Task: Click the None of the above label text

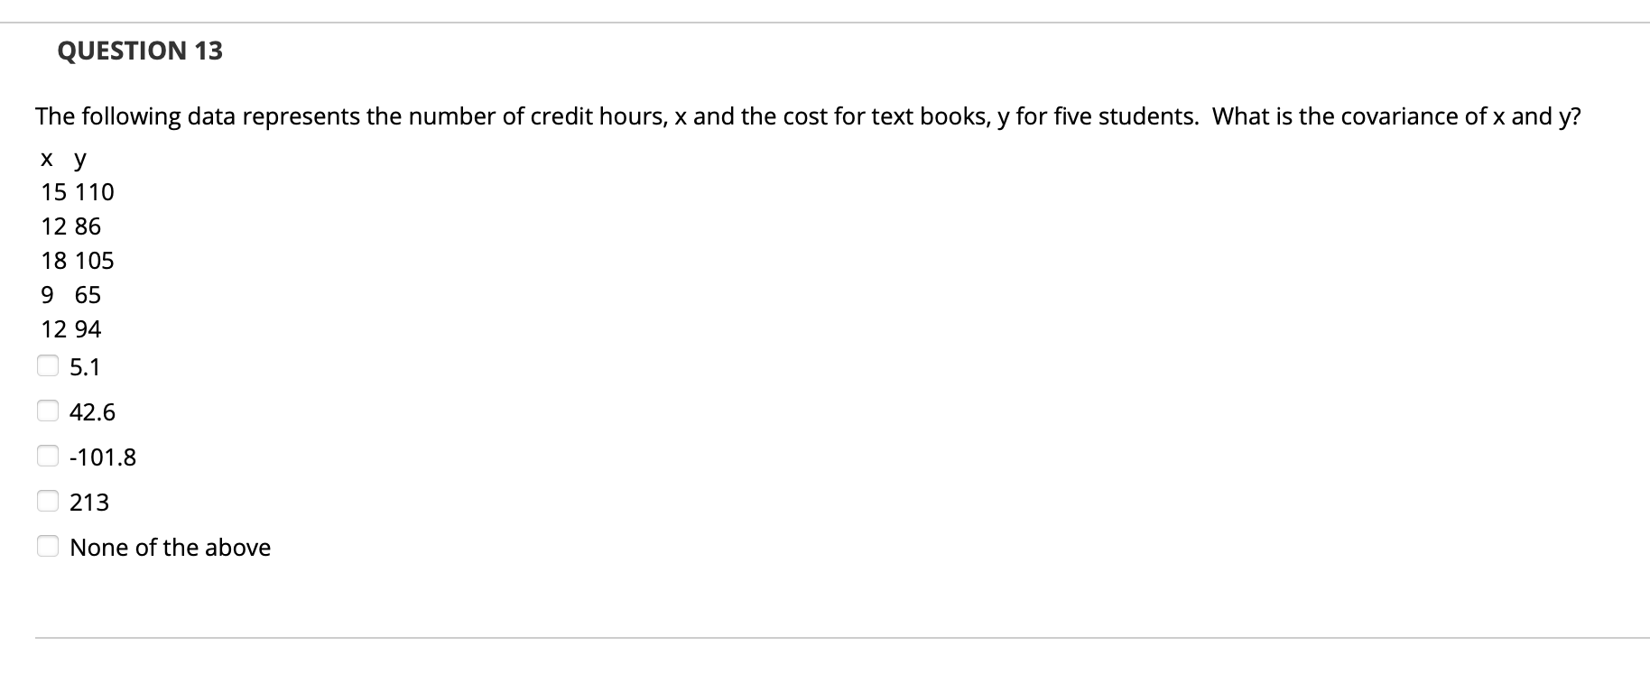Action: pyautogui.click(x=171, y=547)
